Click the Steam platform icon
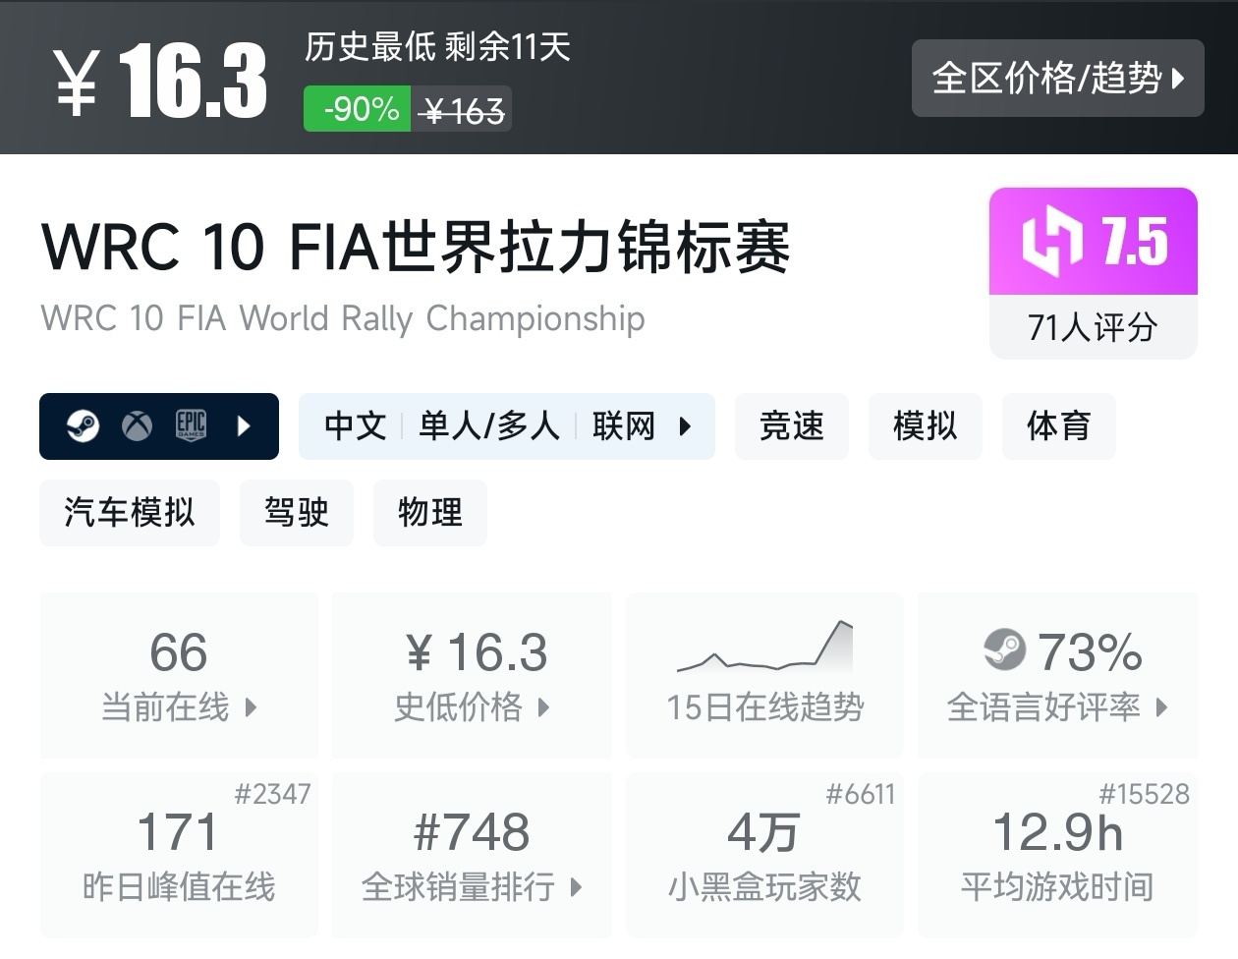Image resolution: width=1238 pixels, height=959 pixels. [83, 426]
